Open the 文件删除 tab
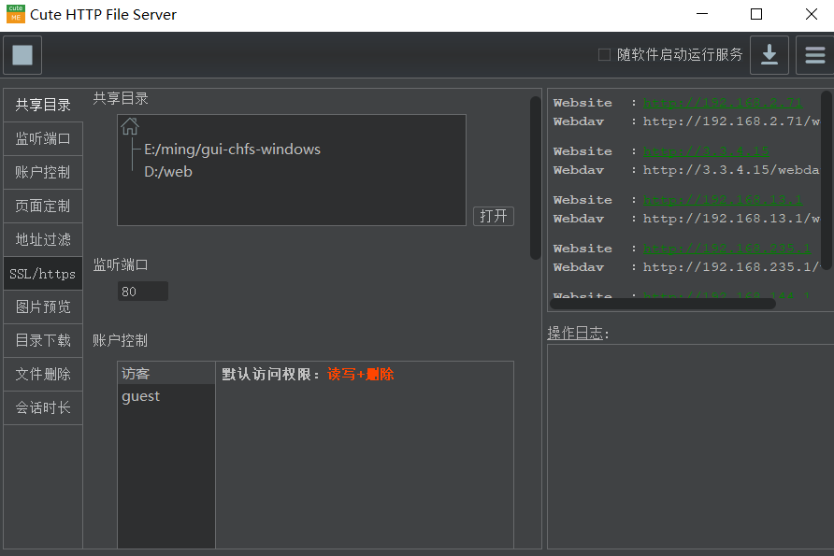This screenshot has height=556, width=834. pos(43,374)
